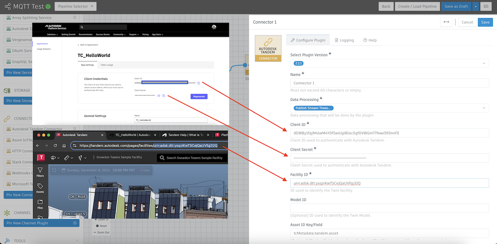Click the Save as Draft button
Screen dimensions: 497x244
456,6
